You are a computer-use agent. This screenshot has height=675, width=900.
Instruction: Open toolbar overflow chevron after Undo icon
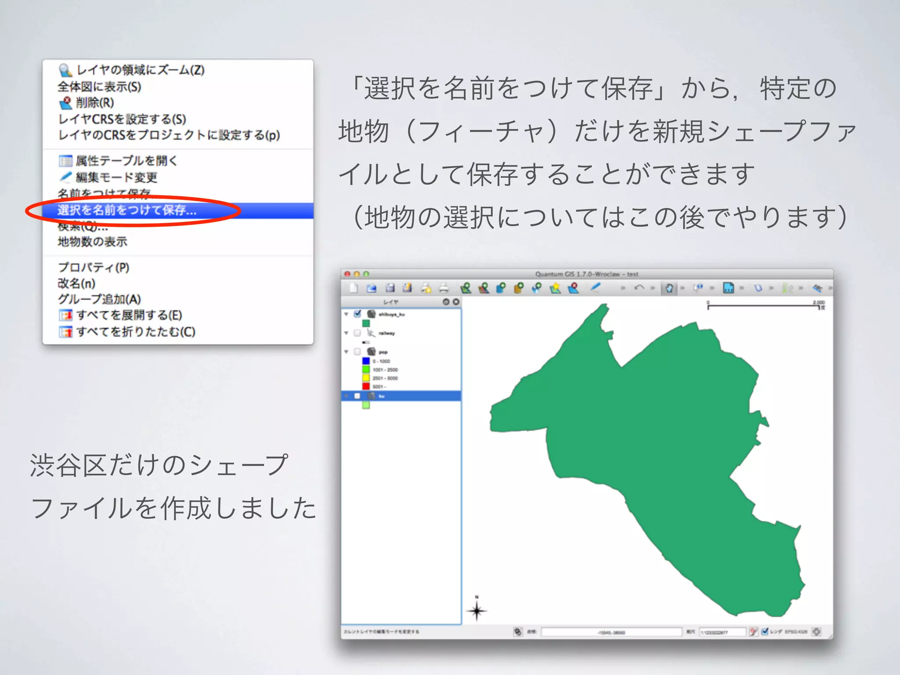click(653, 288)
